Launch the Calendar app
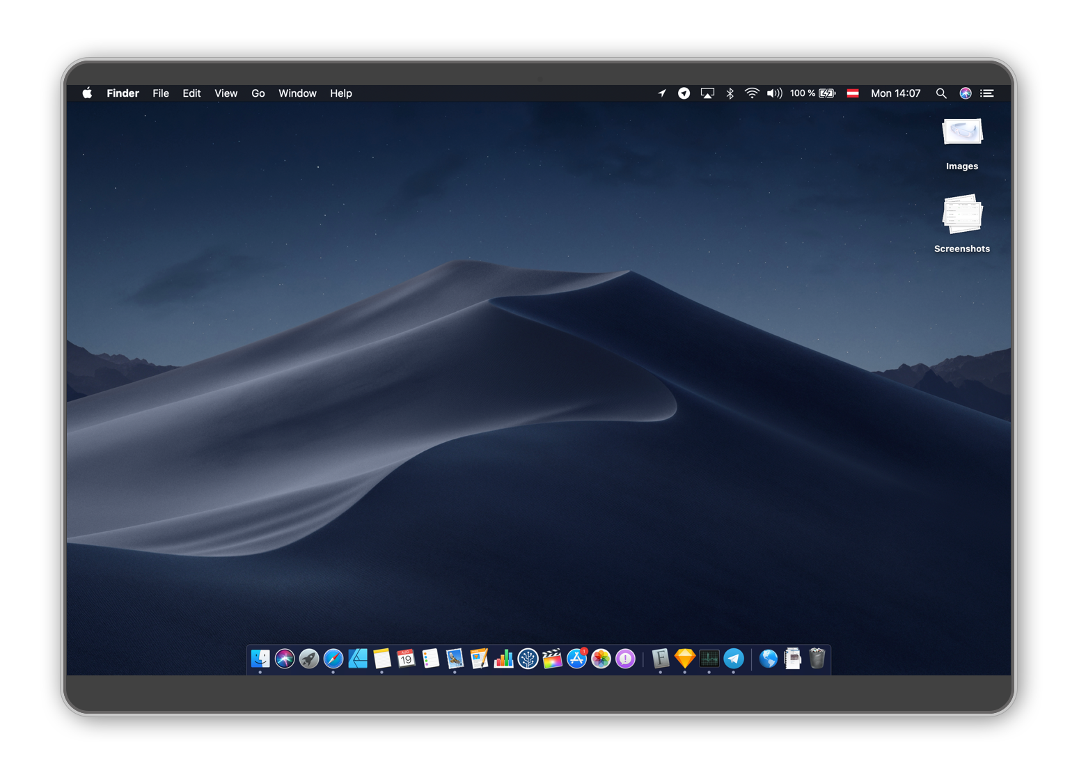This screenshot has height=784, width=1079. [407, 659]
